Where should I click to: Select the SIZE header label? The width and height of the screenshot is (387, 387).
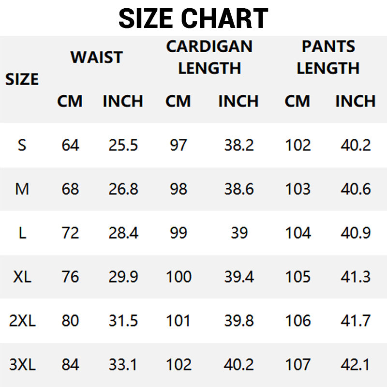pyautogui.click(x=22, y=79)
